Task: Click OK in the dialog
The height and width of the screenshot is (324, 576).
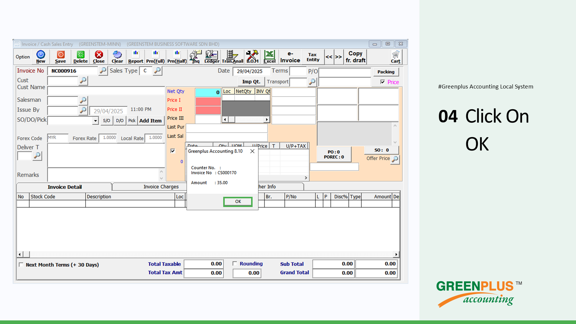Action: tap(238, 202)
